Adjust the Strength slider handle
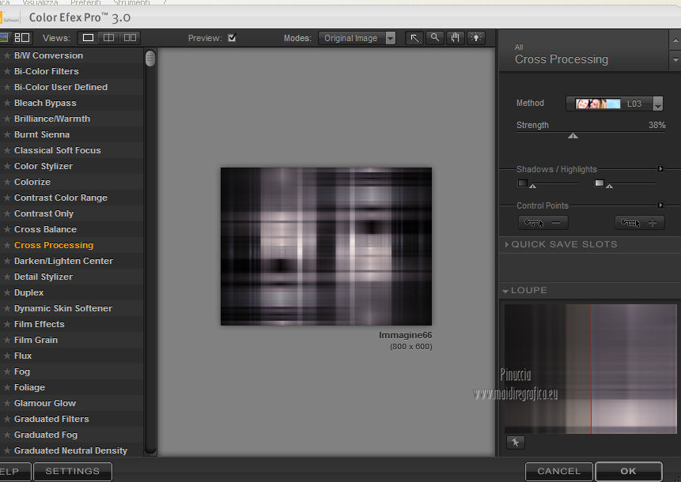 pyautogui.click(x=573, y=136)
